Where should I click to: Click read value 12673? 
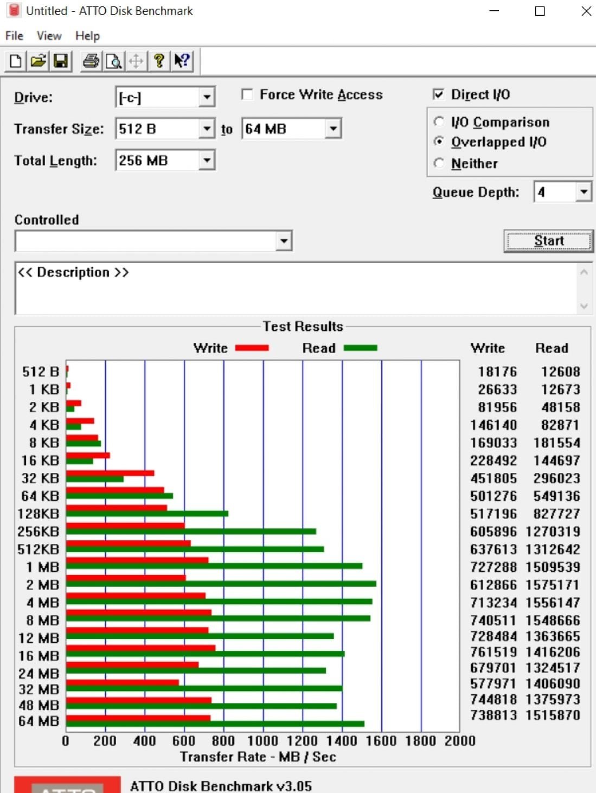pyautogui.click(x=561, y=389)
